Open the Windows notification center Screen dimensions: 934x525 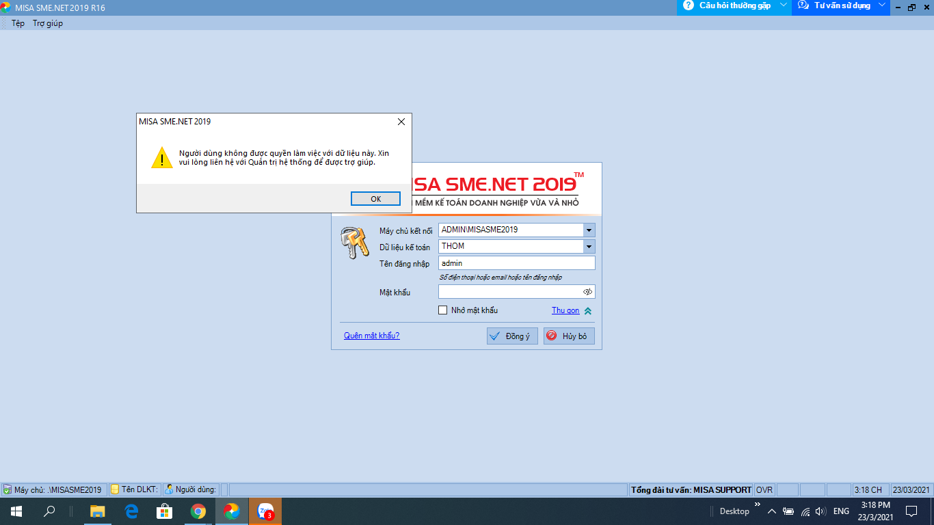tap(911, 511)
